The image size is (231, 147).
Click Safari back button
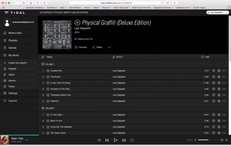14,3
